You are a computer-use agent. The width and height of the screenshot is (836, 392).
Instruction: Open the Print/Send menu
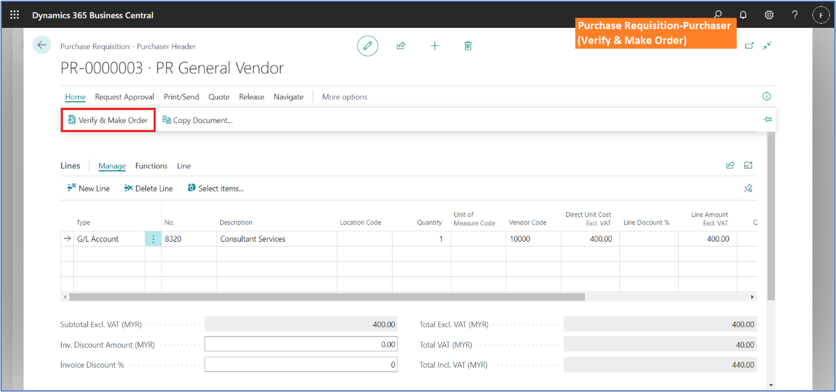[x=181, y=97]
